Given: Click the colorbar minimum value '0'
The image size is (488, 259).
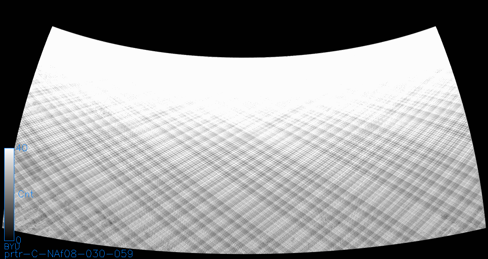Looking at the screenshot, I should click(x=18, y=240).
